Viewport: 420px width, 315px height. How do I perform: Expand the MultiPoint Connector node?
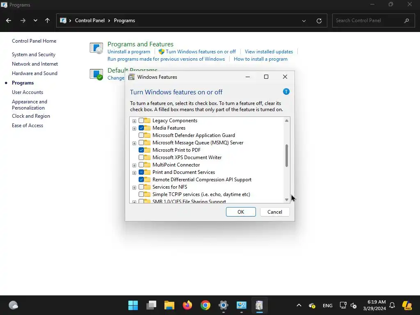tap(134, 165)
